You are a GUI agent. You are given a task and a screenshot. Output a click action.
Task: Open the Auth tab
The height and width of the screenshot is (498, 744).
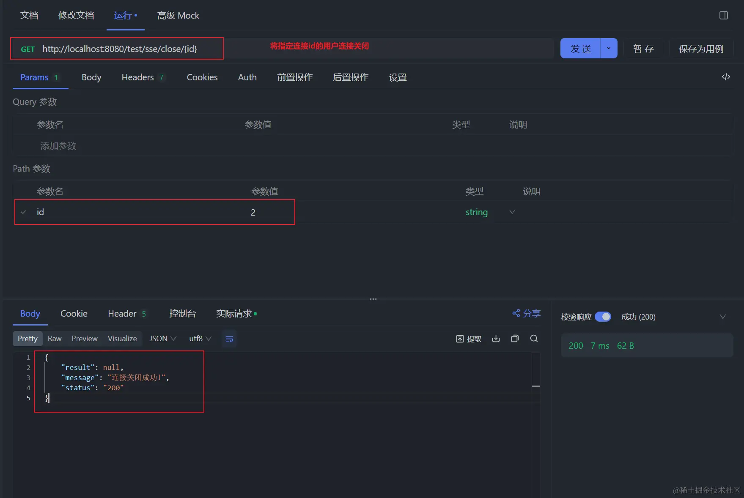(x=247, y=77)
